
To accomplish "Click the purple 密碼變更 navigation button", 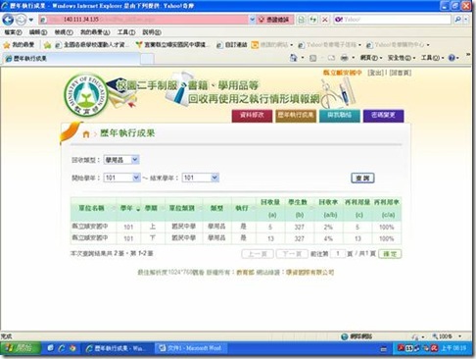I will (x=383, y=116).
